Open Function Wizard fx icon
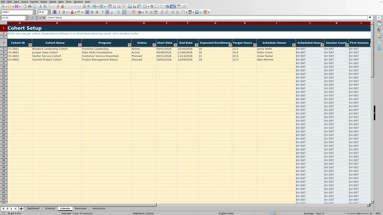383x215 pixels. coord(33,18)
